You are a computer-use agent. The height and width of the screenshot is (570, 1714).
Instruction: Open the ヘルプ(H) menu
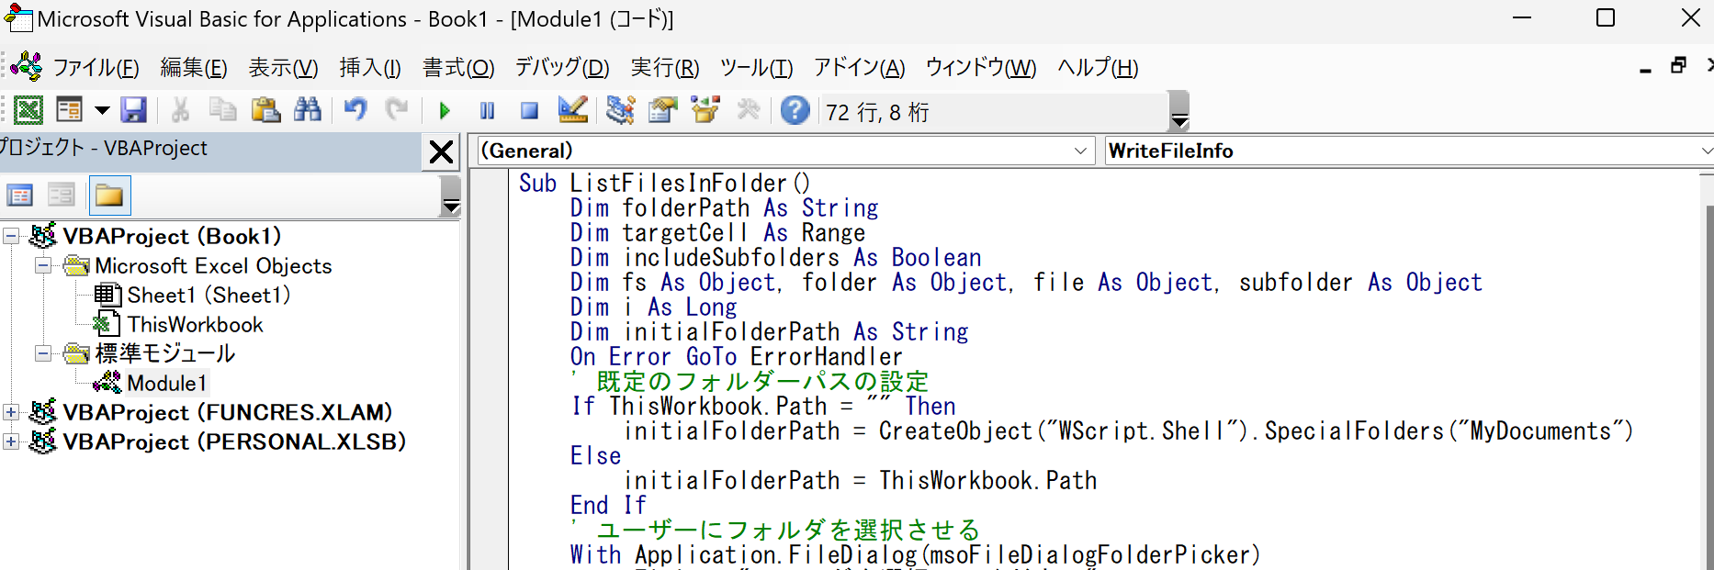pyautogui.click(x=1098, y=68)
